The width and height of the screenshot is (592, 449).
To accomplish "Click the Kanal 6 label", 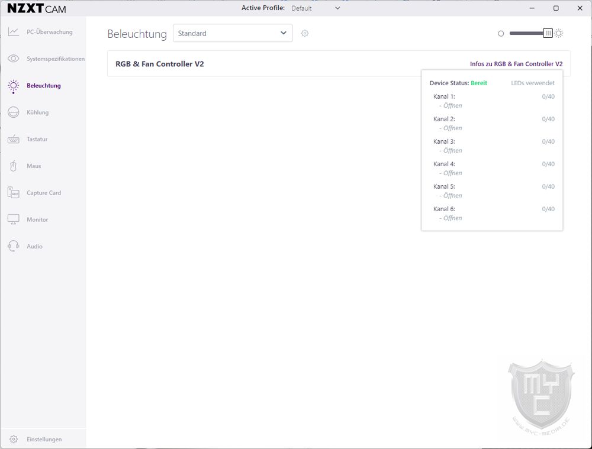I will 444,209.
